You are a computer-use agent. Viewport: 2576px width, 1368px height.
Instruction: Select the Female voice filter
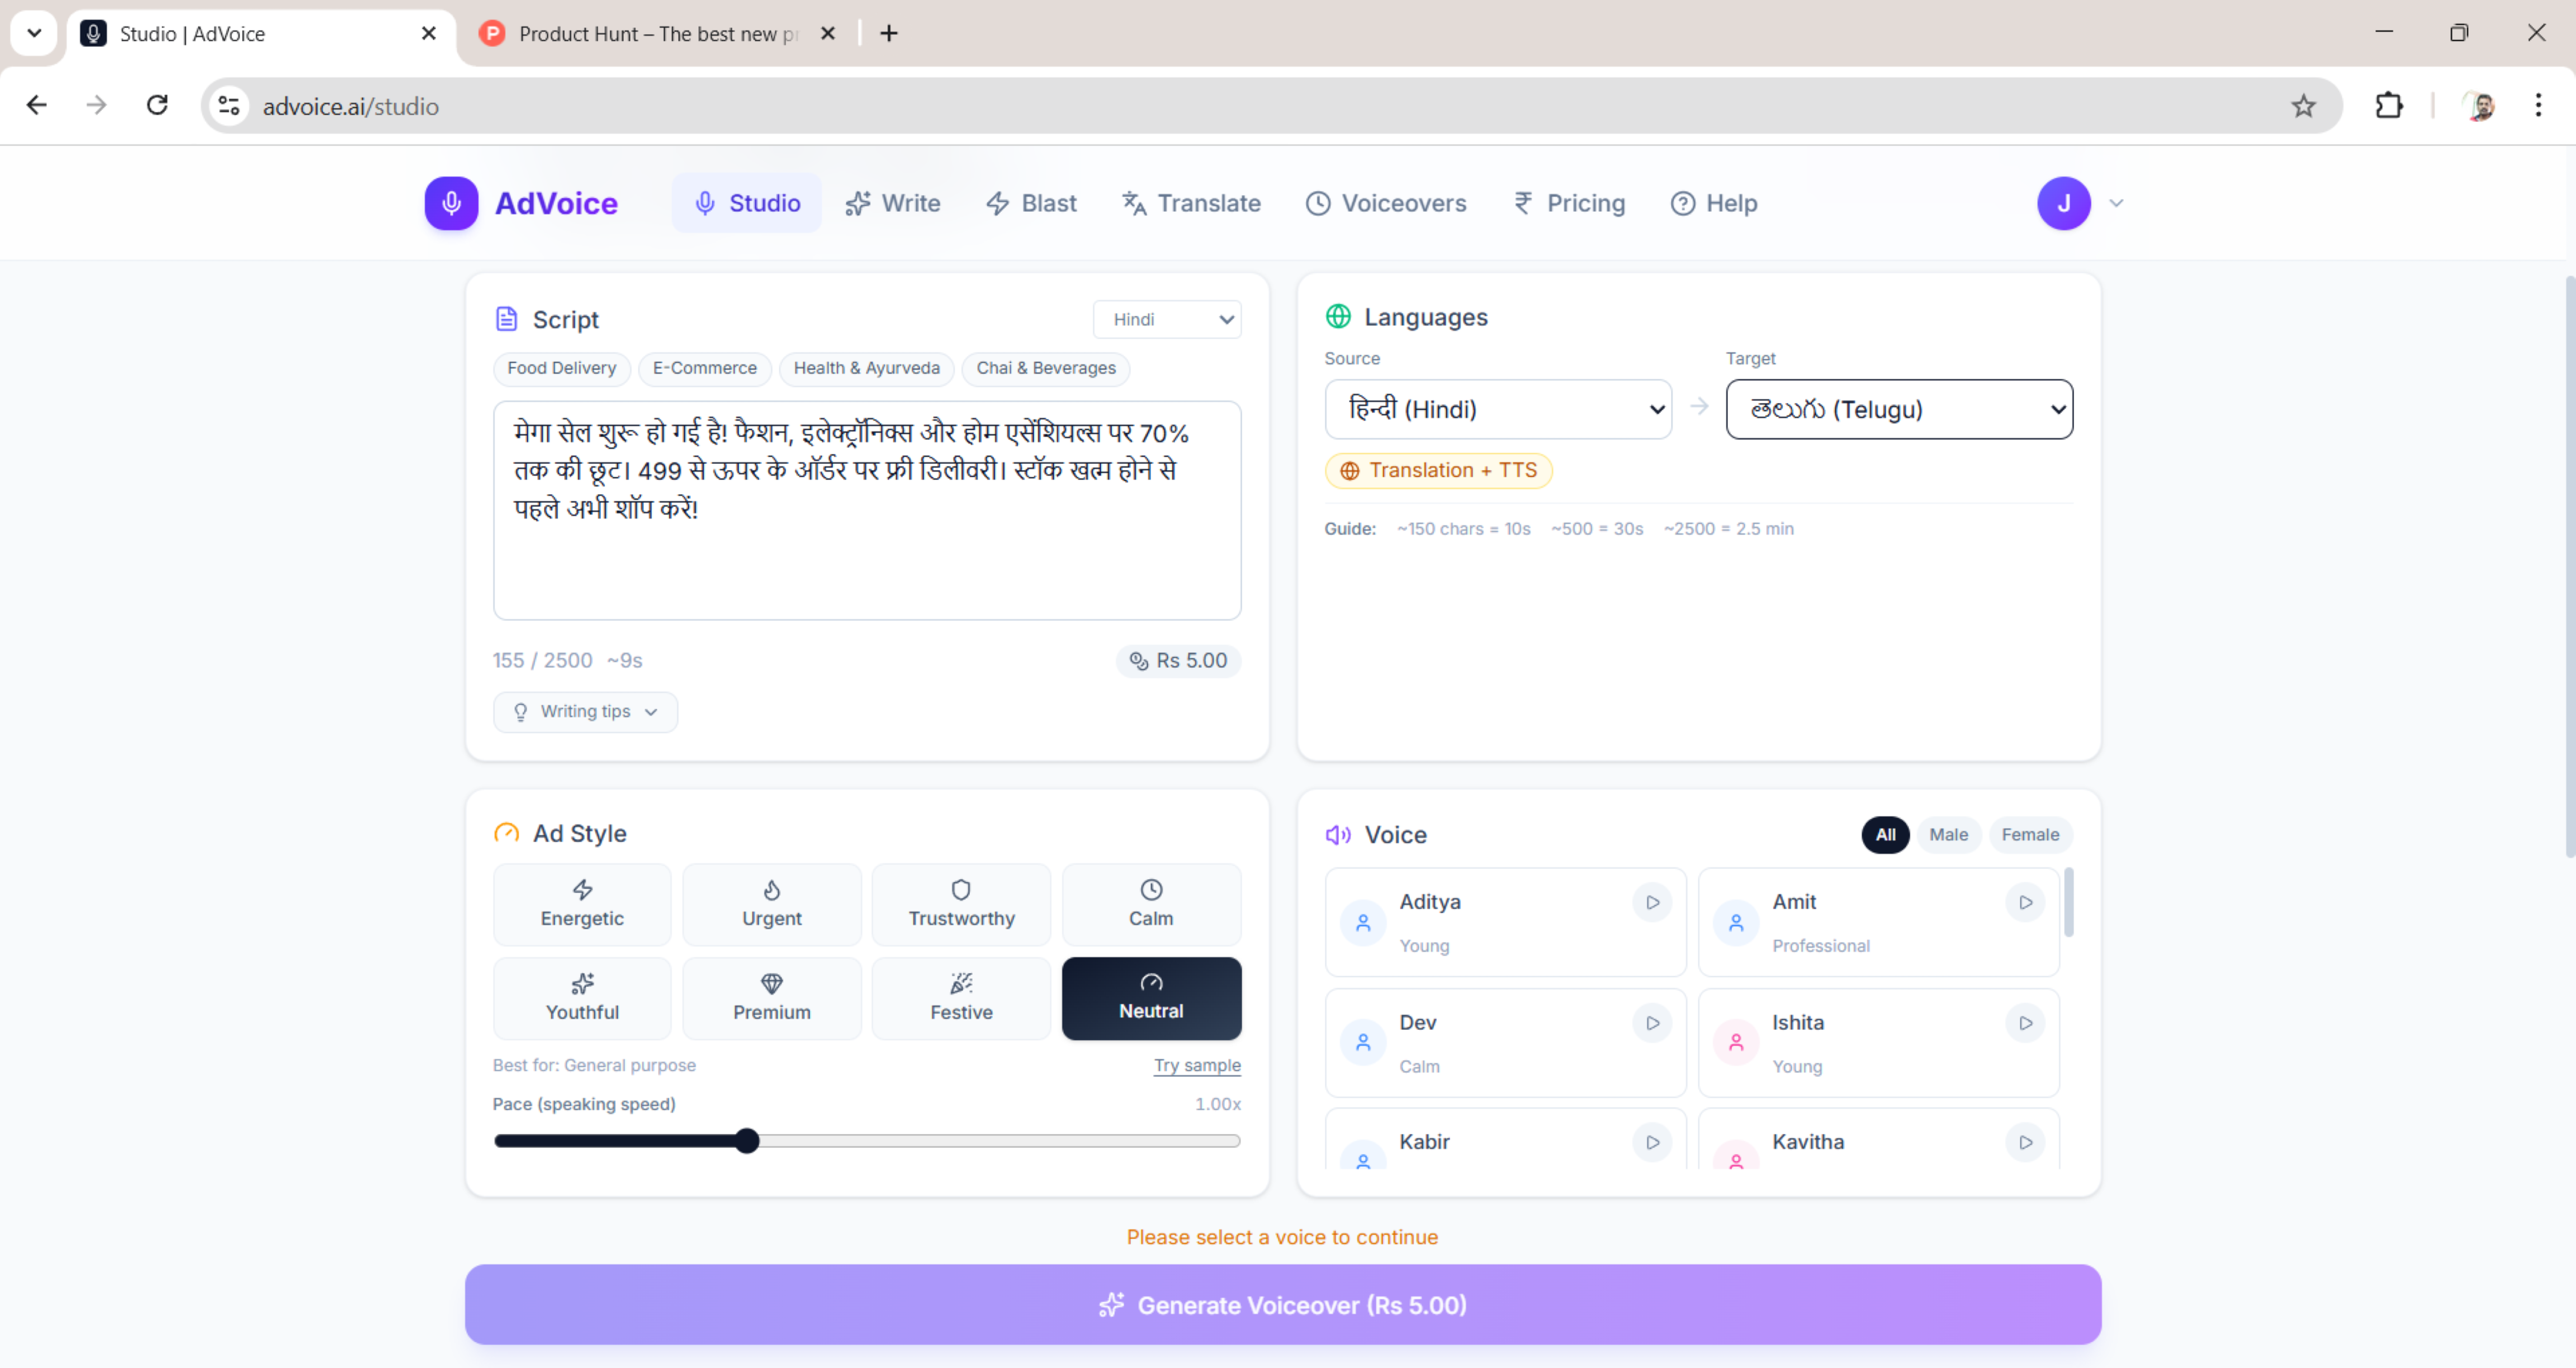click(2030, 835)
